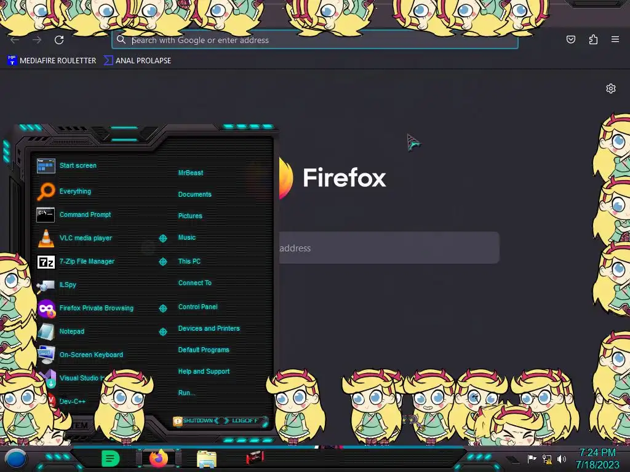The height and width of the screenshot is (472, 630).
Task: Reload the page in Firefox
Action: [59, 40]
